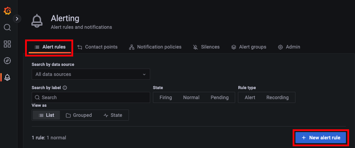This screenshot has width=355, height=148.
Task: Expand the sidebar with chevron arrow
Action: pyautogui.click(x=17, y=19)
